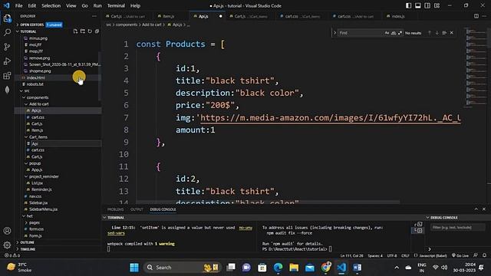Open the Extensions view
This screenshot has width=491, height=276.
tap(7, 76)
